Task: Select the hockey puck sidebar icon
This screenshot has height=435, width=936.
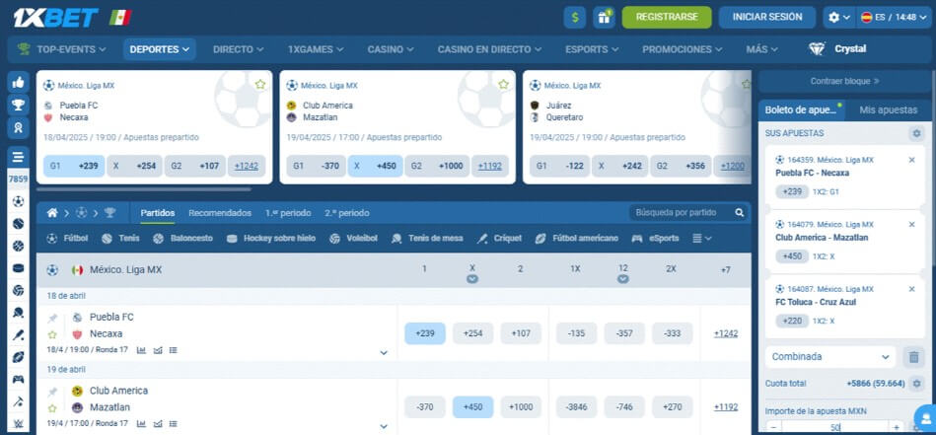Action: point(19,268)
